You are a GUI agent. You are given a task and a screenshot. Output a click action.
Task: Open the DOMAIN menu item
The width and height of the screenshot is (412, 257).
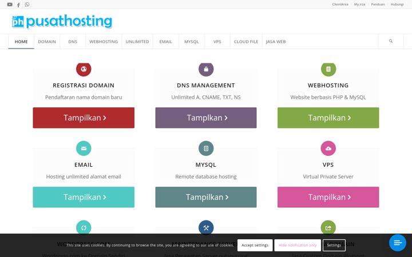(x=47, y=42)
